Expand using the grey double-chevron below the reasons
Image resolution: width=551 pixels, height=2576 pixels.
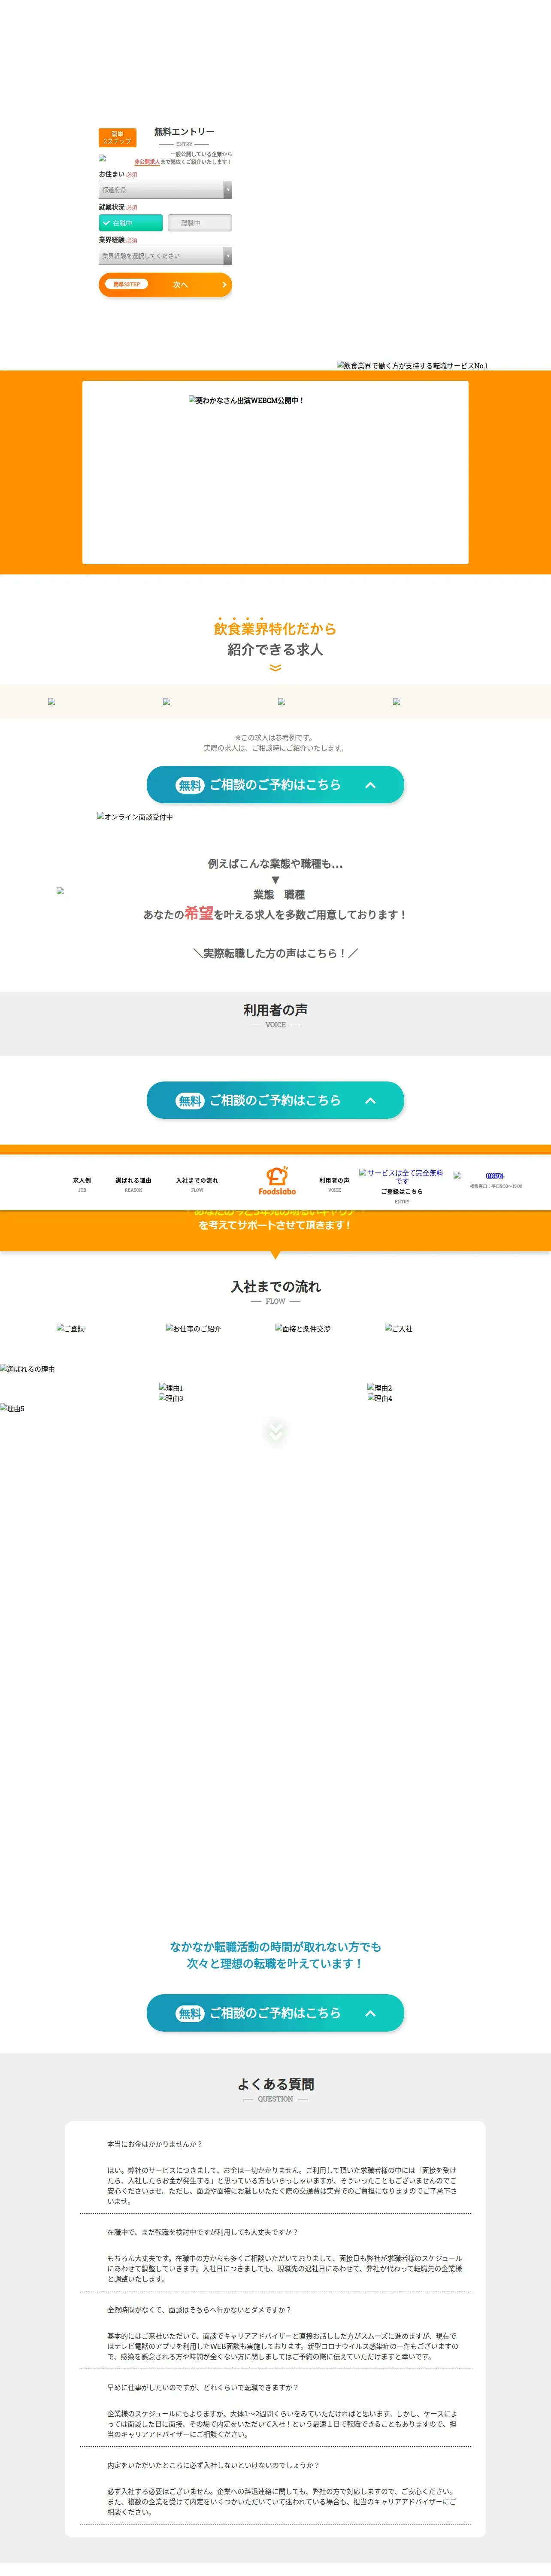[x=275, y=1432]
